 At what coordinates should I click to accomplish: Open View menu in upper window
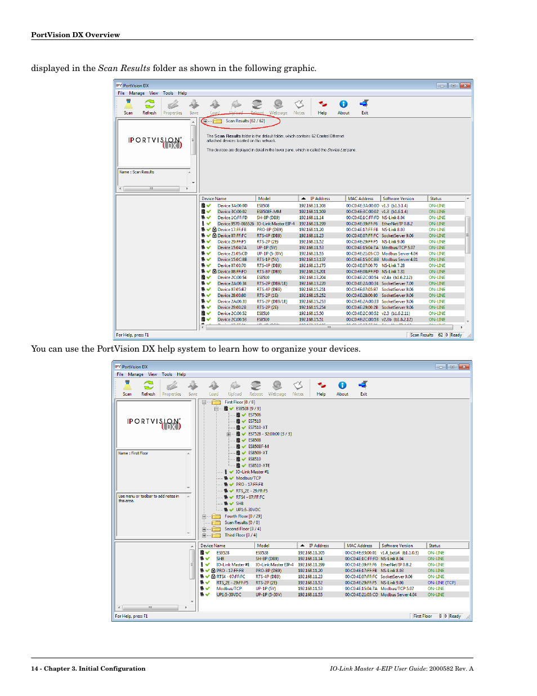154,93
